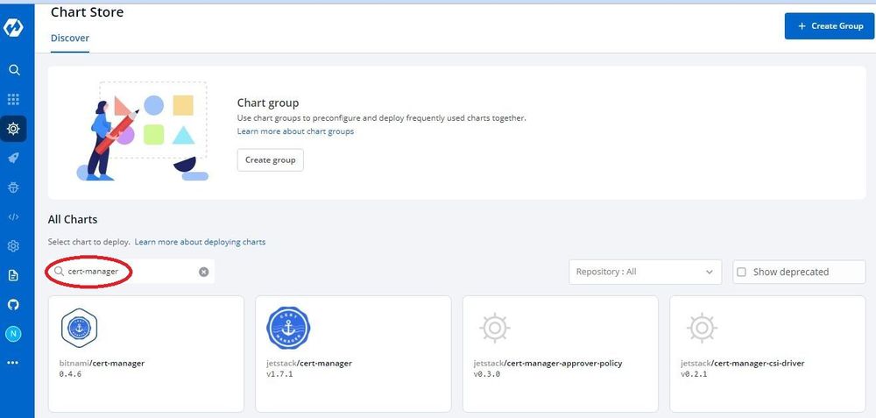Click version v1.7.1 text
The width and height of the screenshot is (876, 418).
click(x=280, y=374)
